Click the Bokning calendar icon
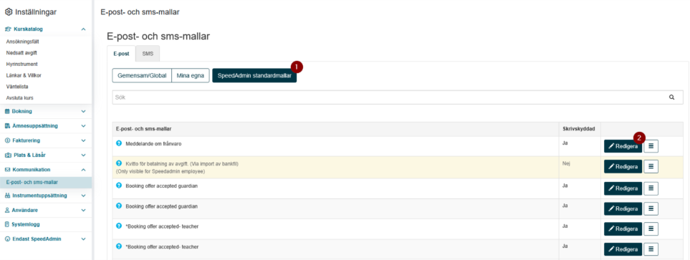This screenshot has width=690, height=260. [7, 111]
